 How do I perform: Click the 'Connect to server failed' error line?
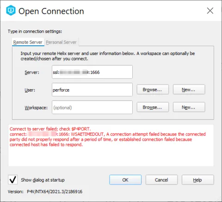(x=50, y=129)
